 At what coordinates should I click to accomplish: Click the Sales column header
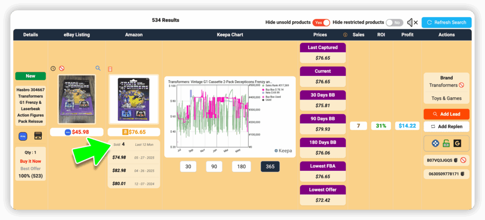[359, 35]
